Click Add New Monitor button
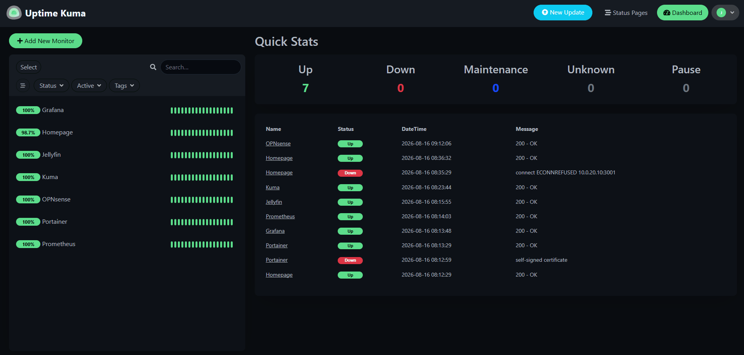Image resolution: width=744 pixels, height=355 pixels. pyautogui.click(x=45, y=41)
